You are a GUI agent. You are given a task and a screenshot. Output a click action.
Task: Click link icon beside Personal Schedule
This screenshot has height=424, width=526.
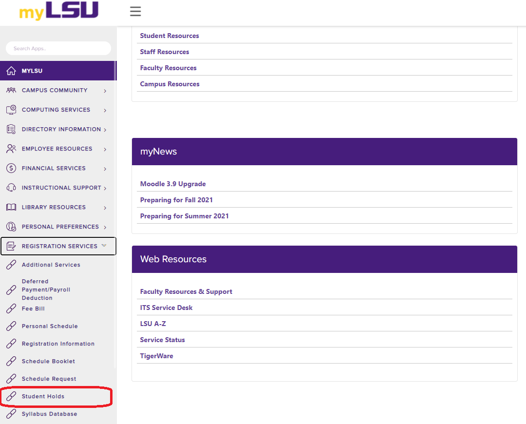point(11,326)
